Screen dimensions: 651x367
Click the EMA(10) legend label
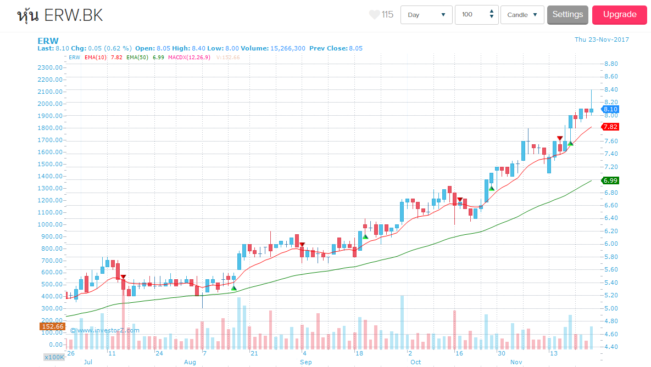[x=96, y=57]
